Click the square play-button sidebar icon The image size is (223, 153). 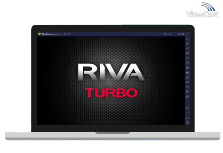tap(187, 53)
